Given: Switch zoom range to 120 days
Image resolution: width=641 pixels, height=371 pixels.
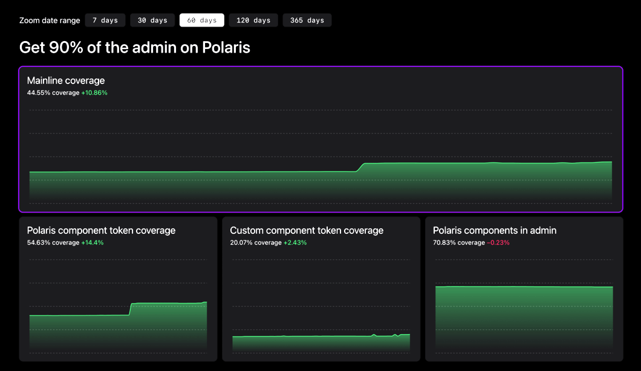Looking at the screenshot, I should click(x=253, y=20).
